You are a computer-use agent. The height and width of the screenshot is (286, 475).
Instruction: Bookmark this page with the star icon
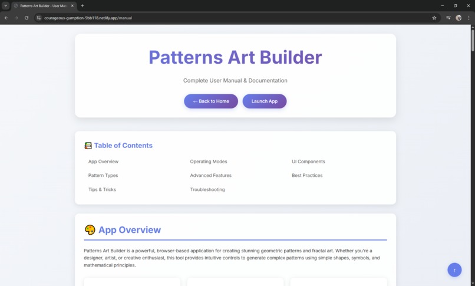point(434,18)
